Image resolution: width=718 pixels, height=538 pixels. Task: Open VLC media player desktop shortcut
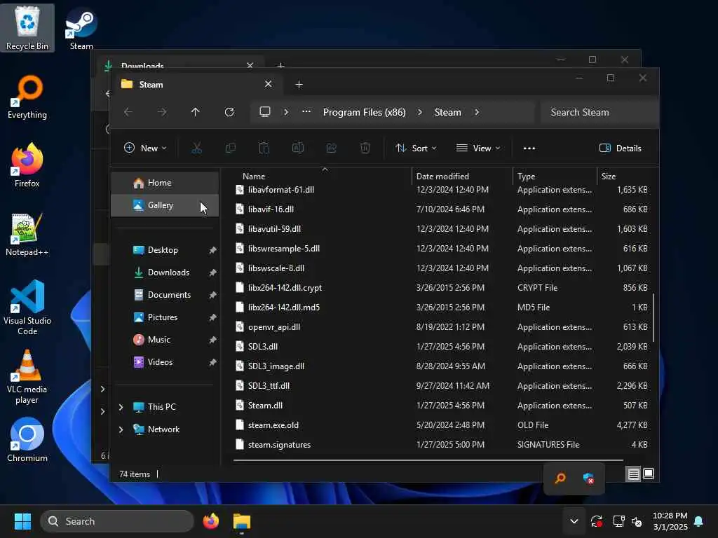27,376
